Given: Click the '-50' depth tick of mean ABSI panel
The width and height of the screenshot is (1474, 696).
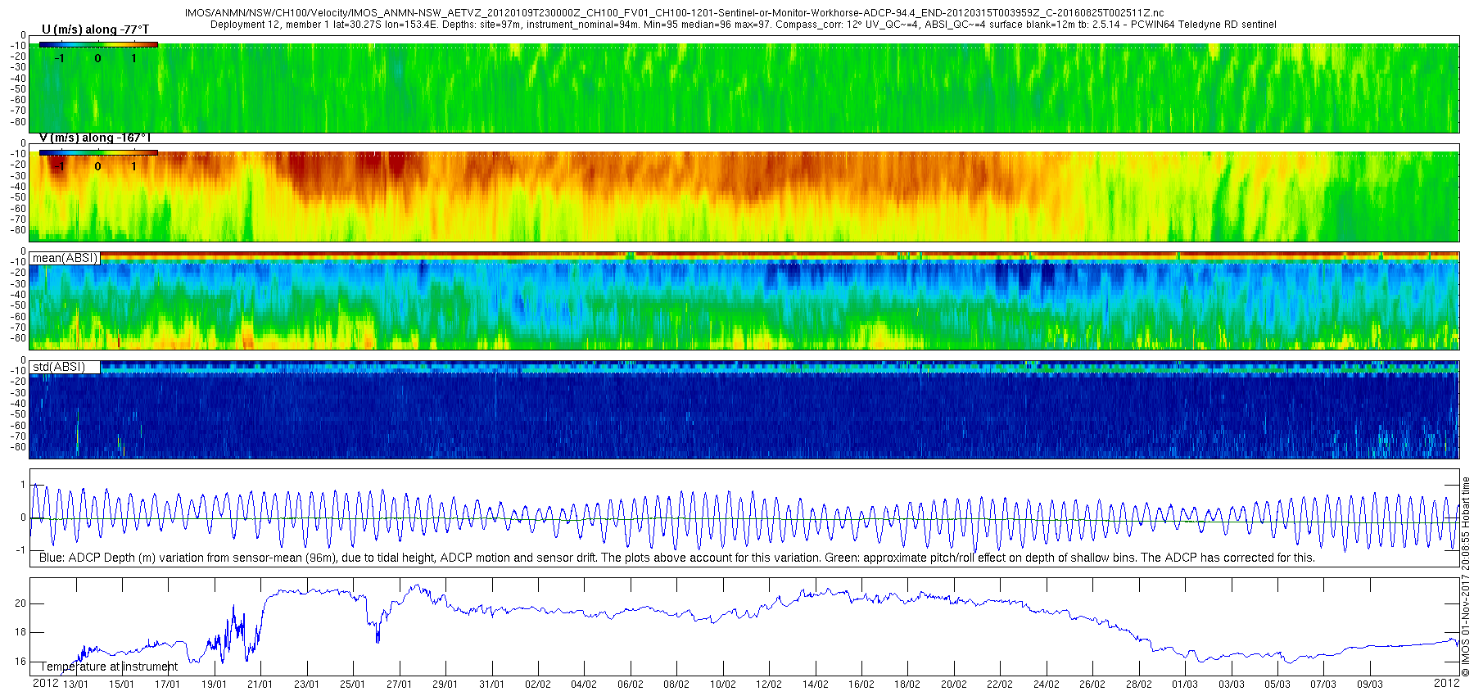Looking at the screenshot, I should pos(18,305).
